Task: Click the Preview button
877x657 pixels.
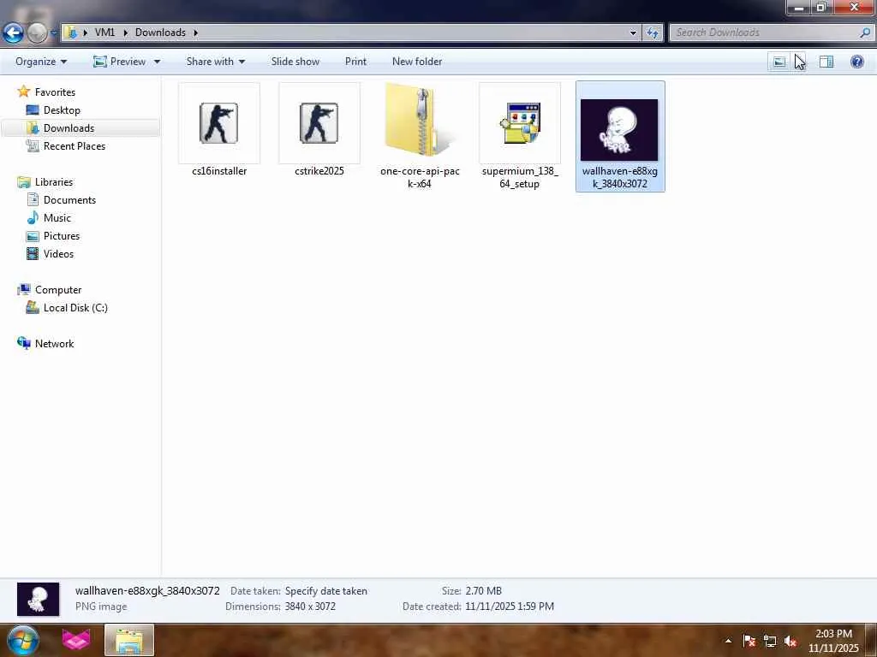Action: point(119,62)
